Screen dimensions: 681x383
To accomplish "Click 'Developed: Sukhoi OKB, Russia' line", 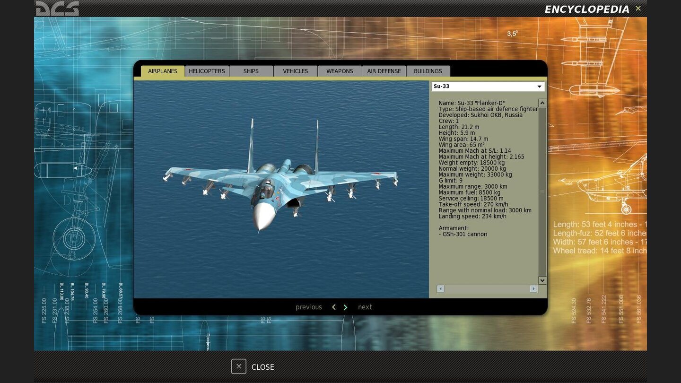I will [480, 115].
